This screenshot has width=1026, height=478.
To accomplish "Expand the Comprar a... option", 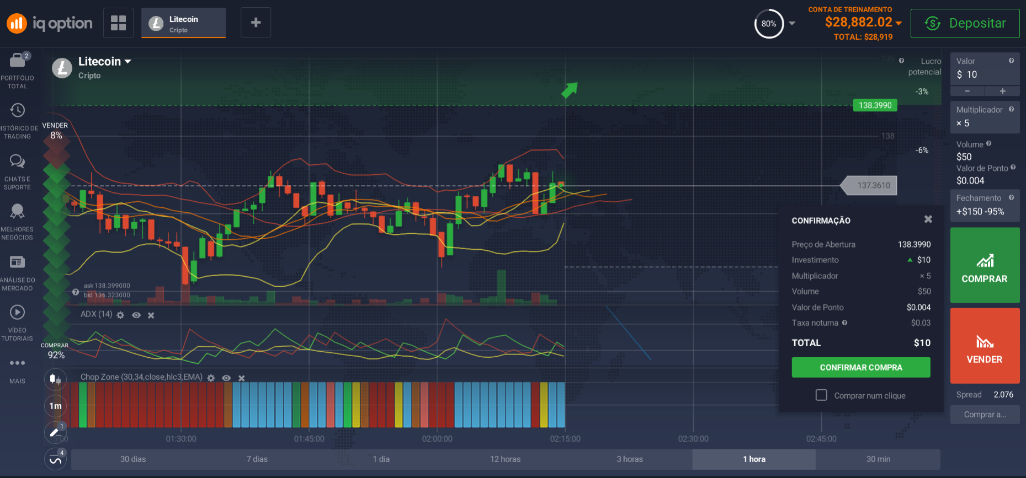I will coord(985,415).
